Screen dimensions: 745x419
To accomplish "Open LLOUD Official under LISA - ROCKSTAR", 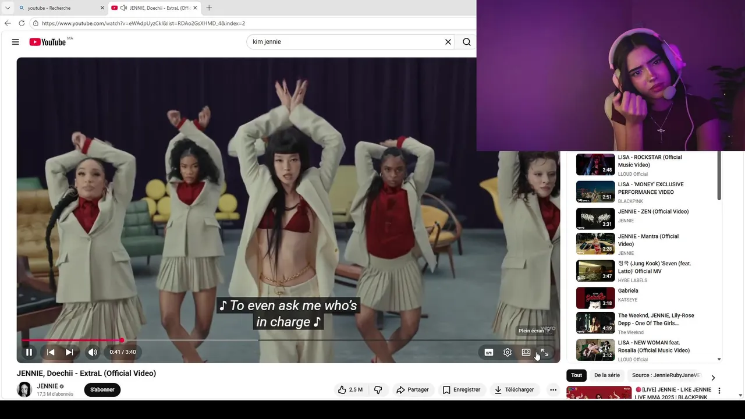I will (633, 174).
